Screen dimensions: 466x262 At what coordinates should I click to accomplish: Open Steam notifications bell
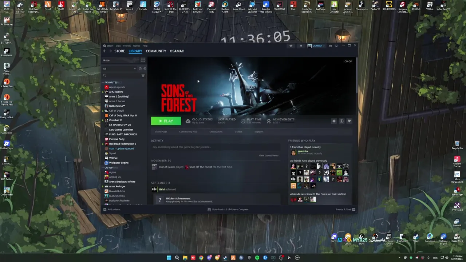pyautogui.click(x=301, y=46)
